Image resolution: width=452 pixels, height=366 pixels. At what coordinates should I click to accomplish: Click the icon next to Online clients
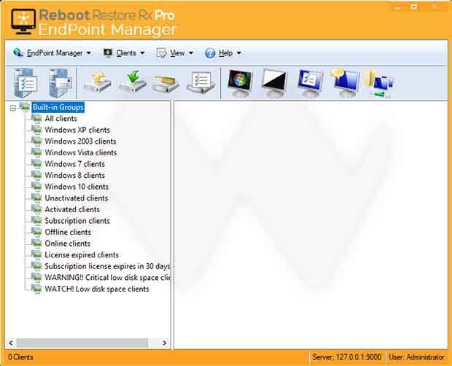click(x=36, y=244)
